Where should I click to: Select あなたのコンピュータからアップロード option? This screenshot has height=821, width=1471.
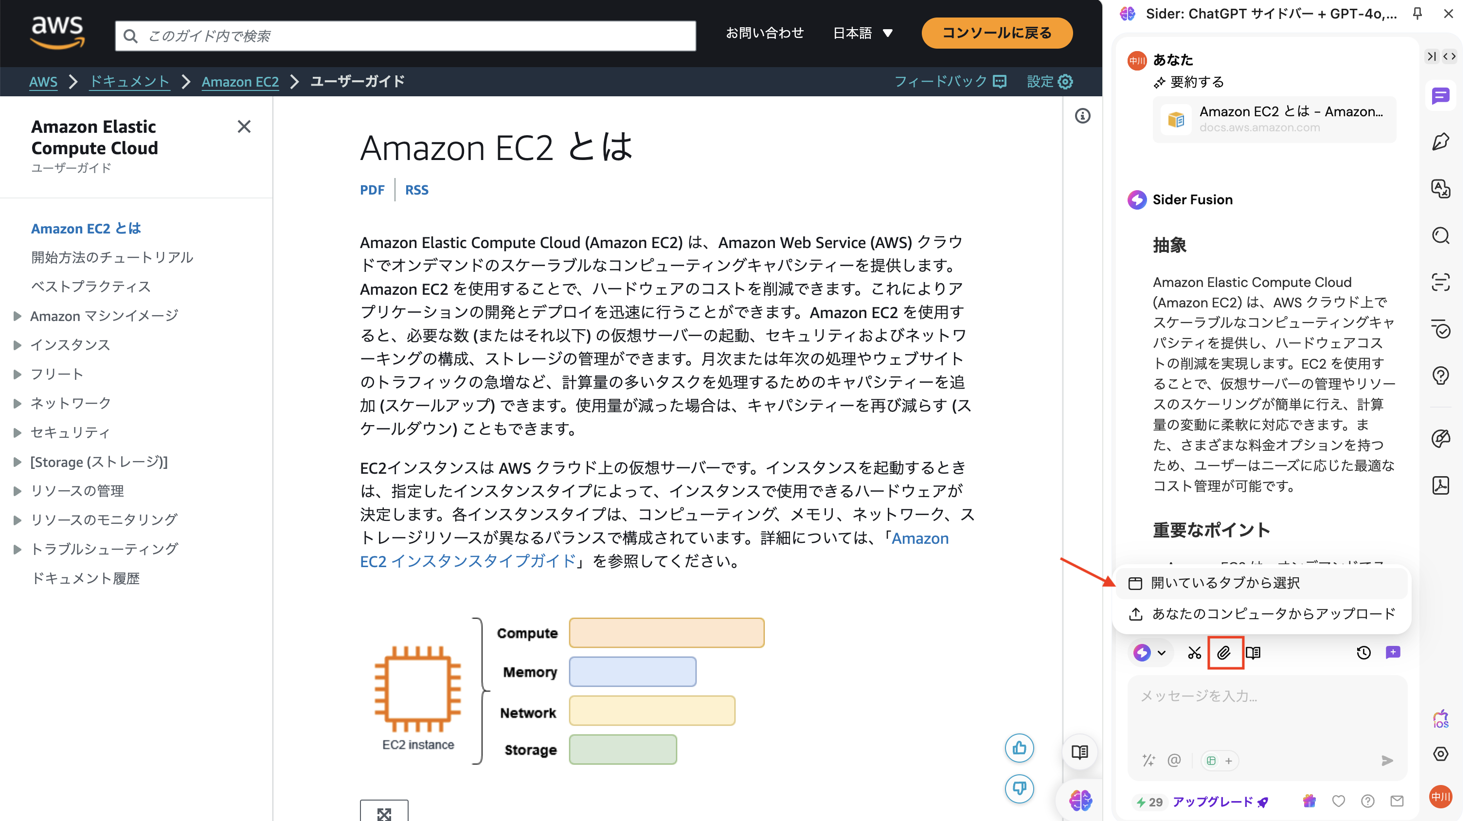tap(1261, 614)
